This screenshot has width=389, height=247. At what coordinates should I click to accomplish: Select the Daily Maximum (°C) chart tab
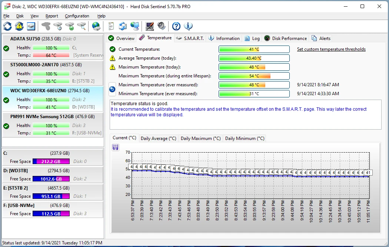point(200,138)
